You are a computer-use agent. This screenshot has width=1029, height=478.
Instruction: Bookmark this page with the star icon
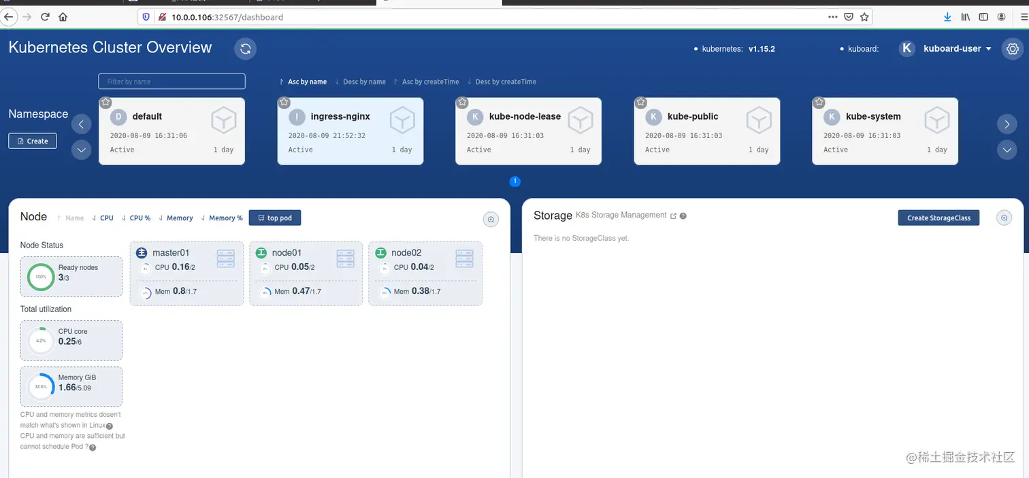pyautogui.click(x=864, y=17)
